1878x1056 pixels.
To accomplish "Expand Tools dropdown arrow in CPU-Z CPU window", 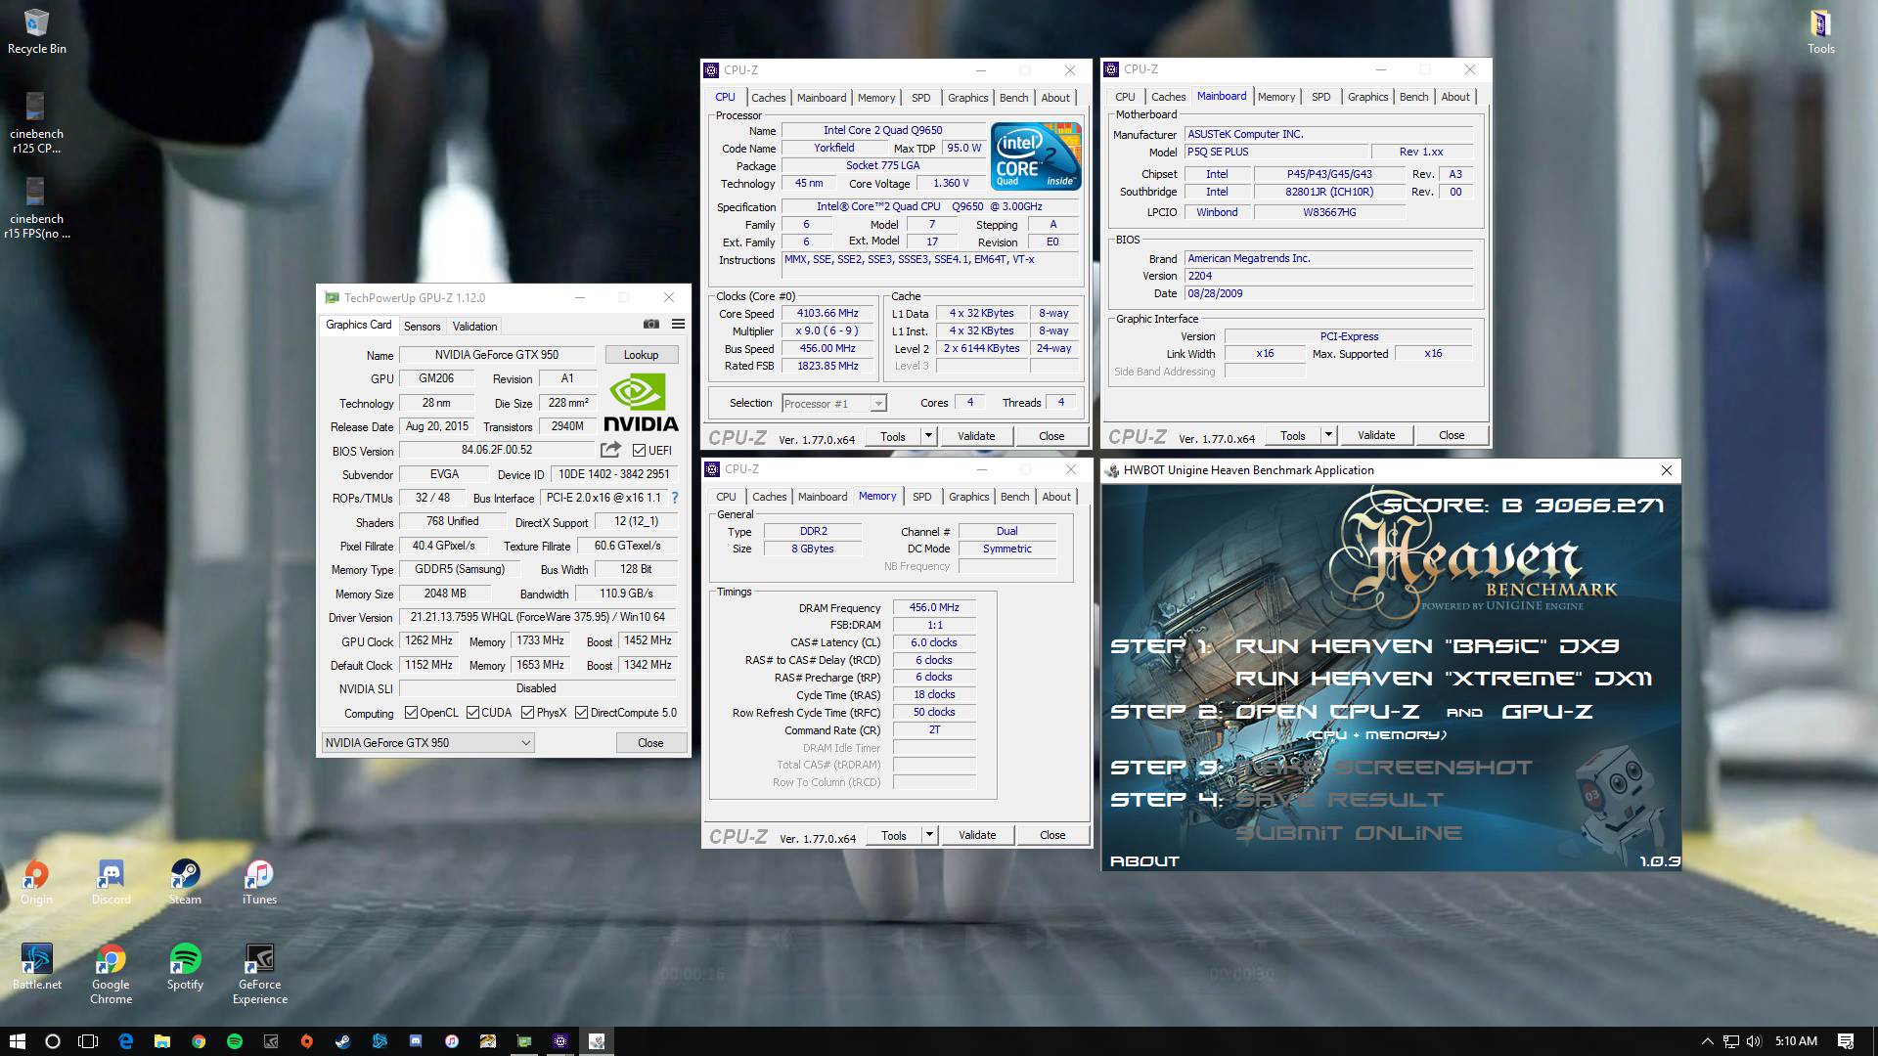I will coord(928,436).
